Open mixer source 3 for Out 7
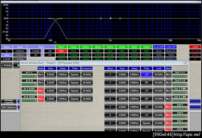Viewport: 202px width, 138px height. point(110,123)
